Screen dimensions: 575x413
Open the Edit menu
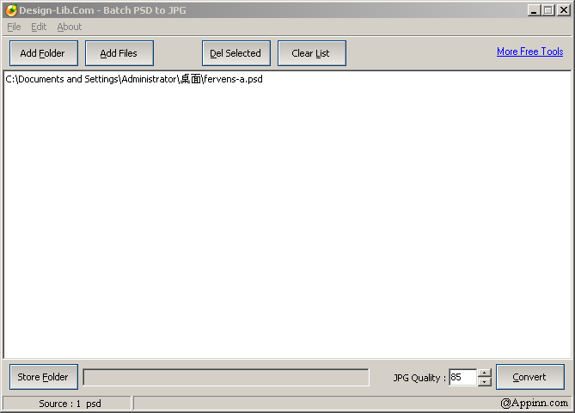coord(39,27)
